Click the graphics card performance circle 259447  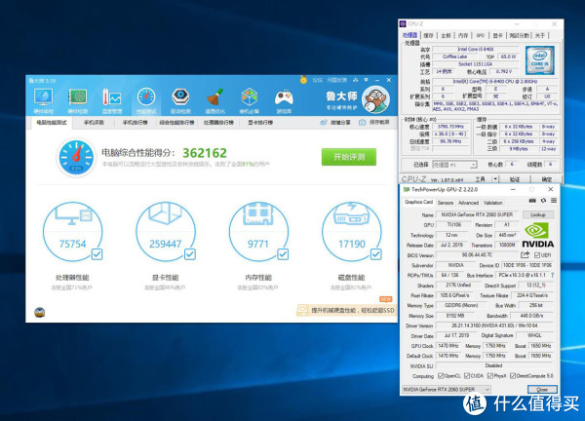(166, 231)
